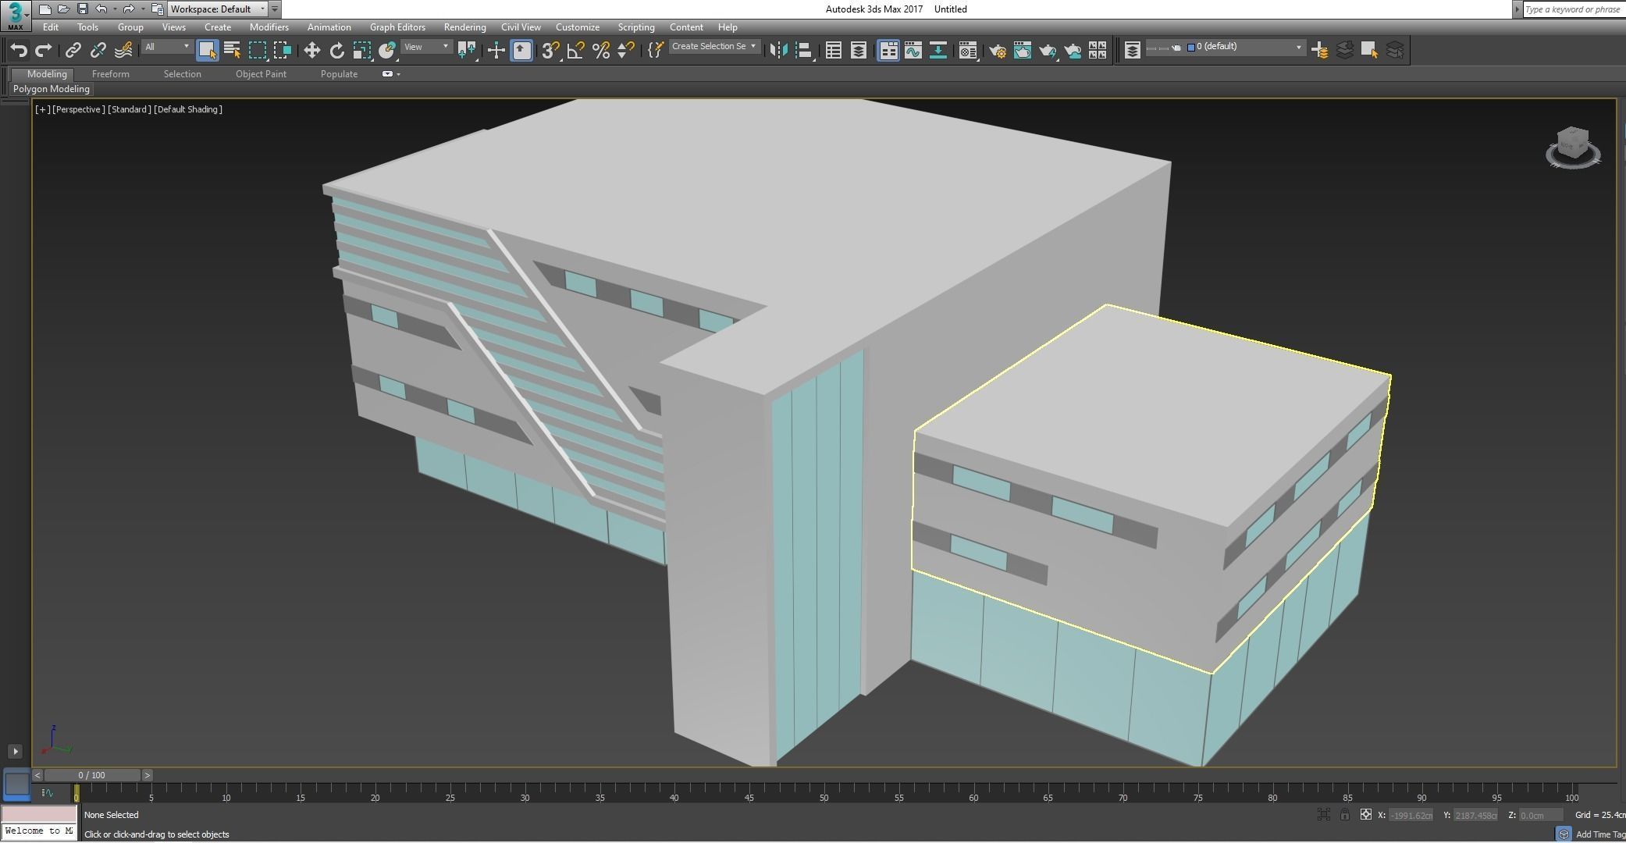Open the 3ds Max application menu button
The width and height of the screenshot is (1626, 843).
[16, 15]
